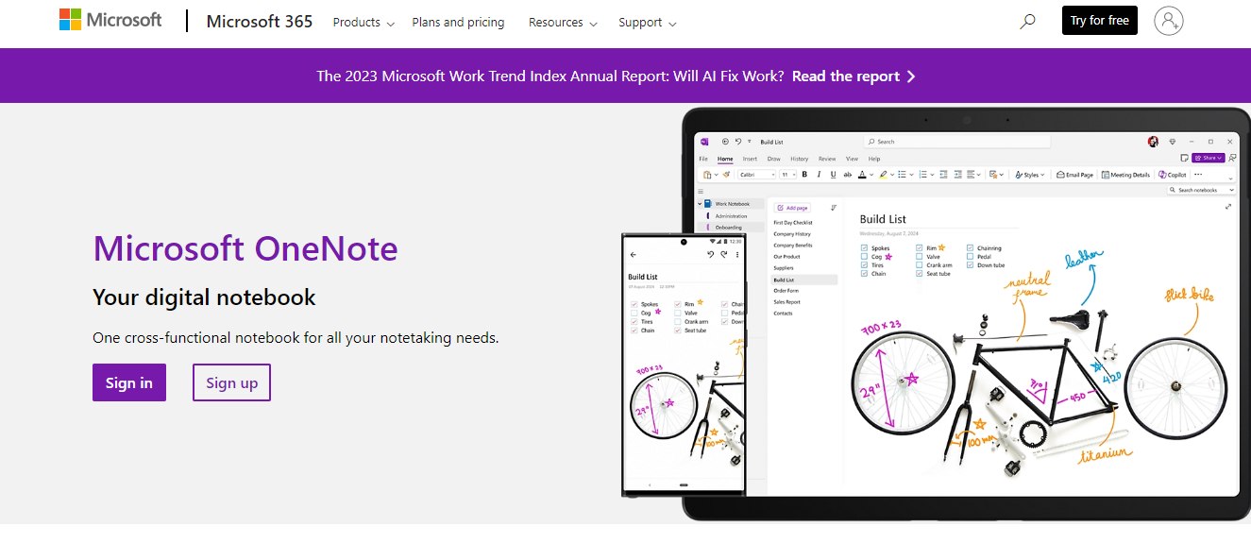Apply Strikethrough from the tablet ribbon
1251x560 pixels.
click(x=847, y=175)
